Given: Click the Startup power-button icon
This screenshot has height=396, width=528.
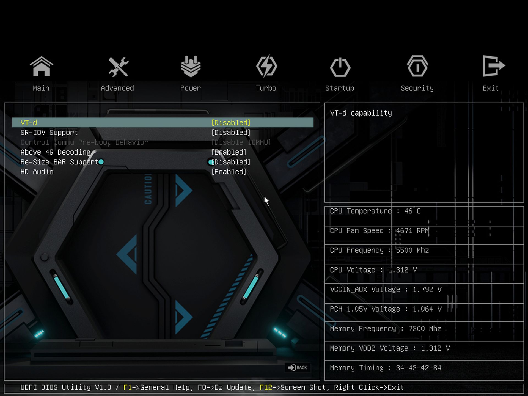Looking at the screenshot, I should point(340,67).
